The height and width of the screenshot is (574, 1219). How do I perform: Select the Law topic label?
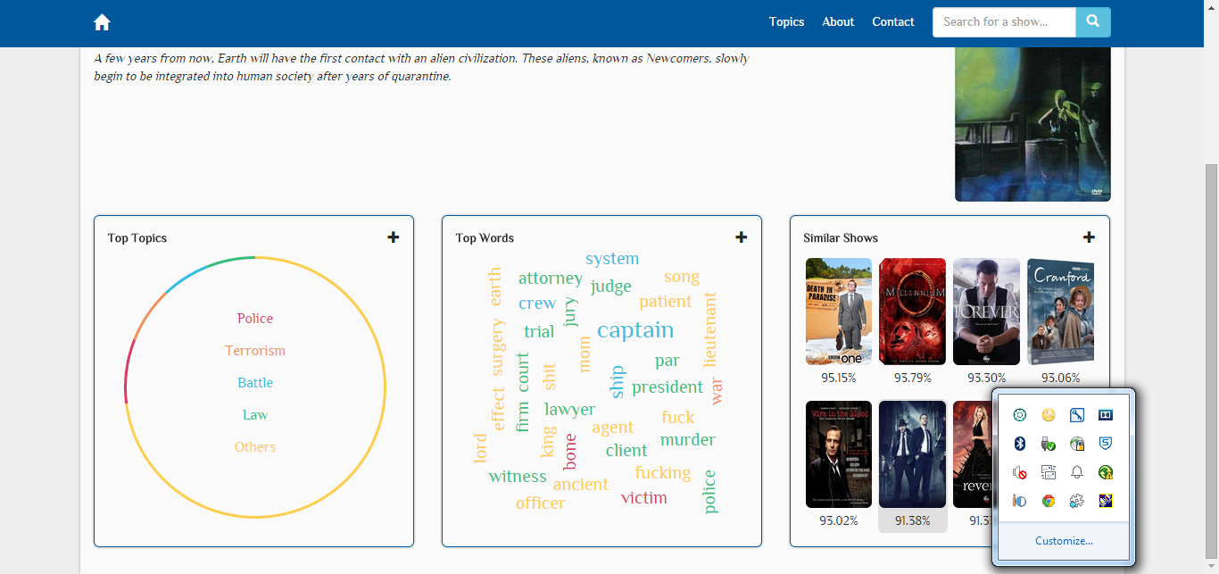click(x=255, y=415)
